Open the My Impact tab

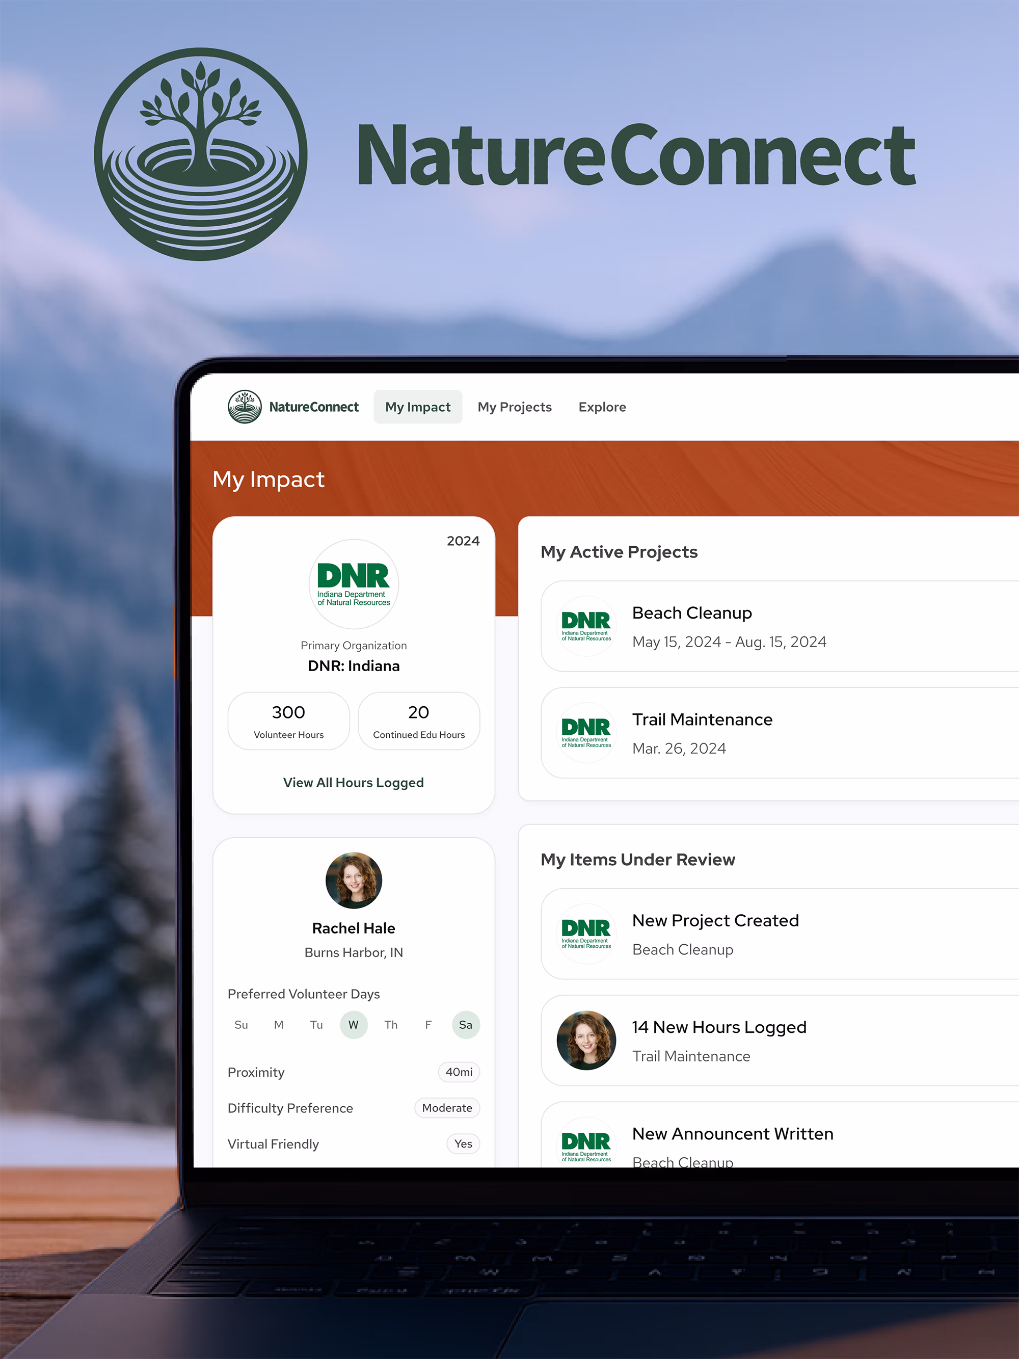click(x=418, y=407)
